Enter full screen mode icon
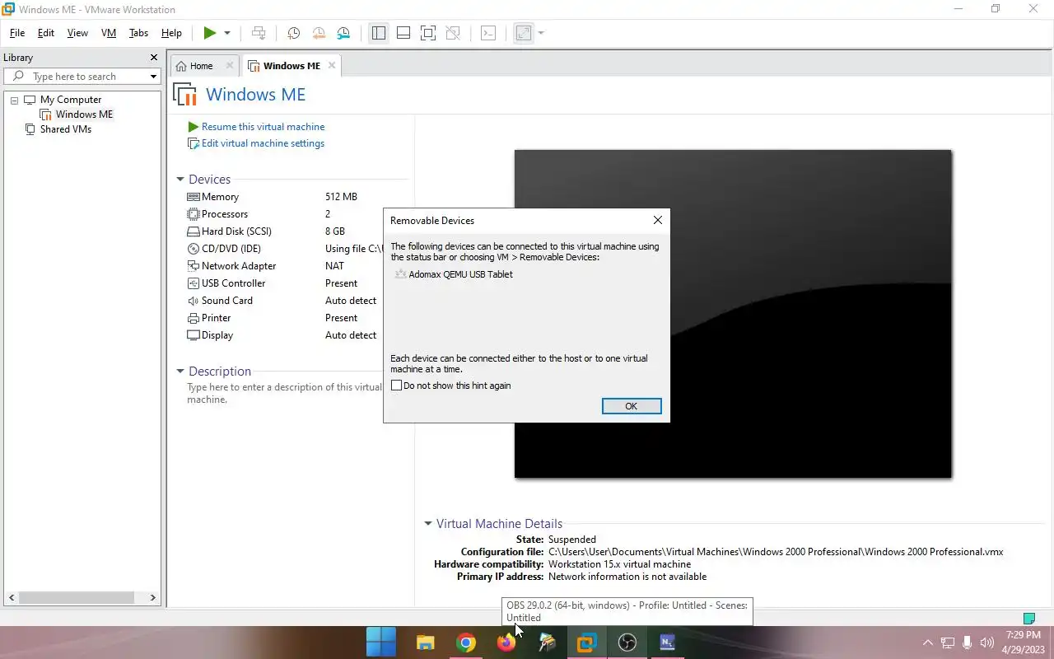 (428, 33)
